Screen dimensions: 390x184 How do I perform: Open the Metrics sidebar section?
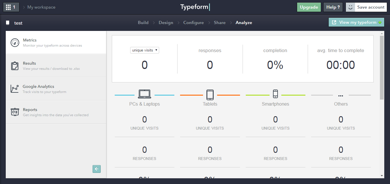56,43
